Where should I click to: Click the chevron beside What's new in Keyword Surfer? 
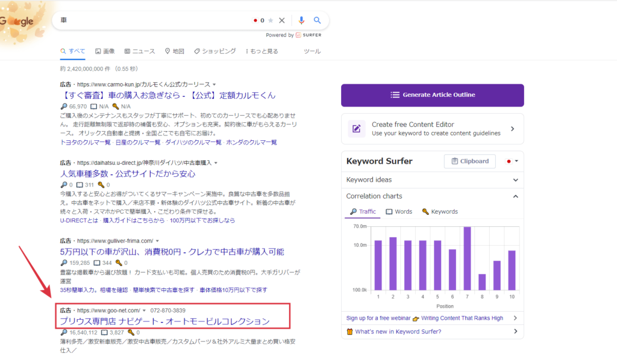pos(516,332)
